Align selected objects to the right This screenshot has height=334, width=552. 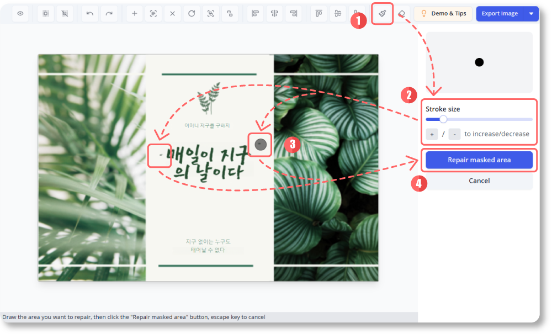tap(294, 13)
